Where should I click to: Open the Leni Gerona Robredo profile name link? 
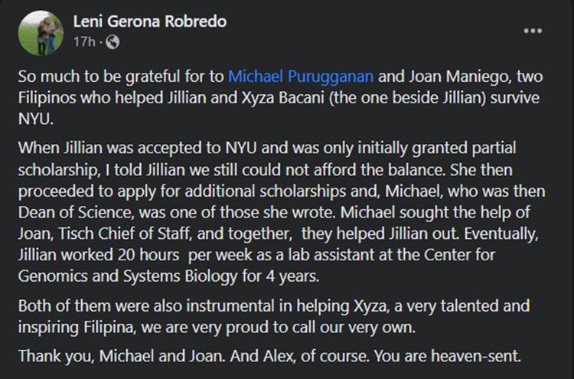coord(150,21)
